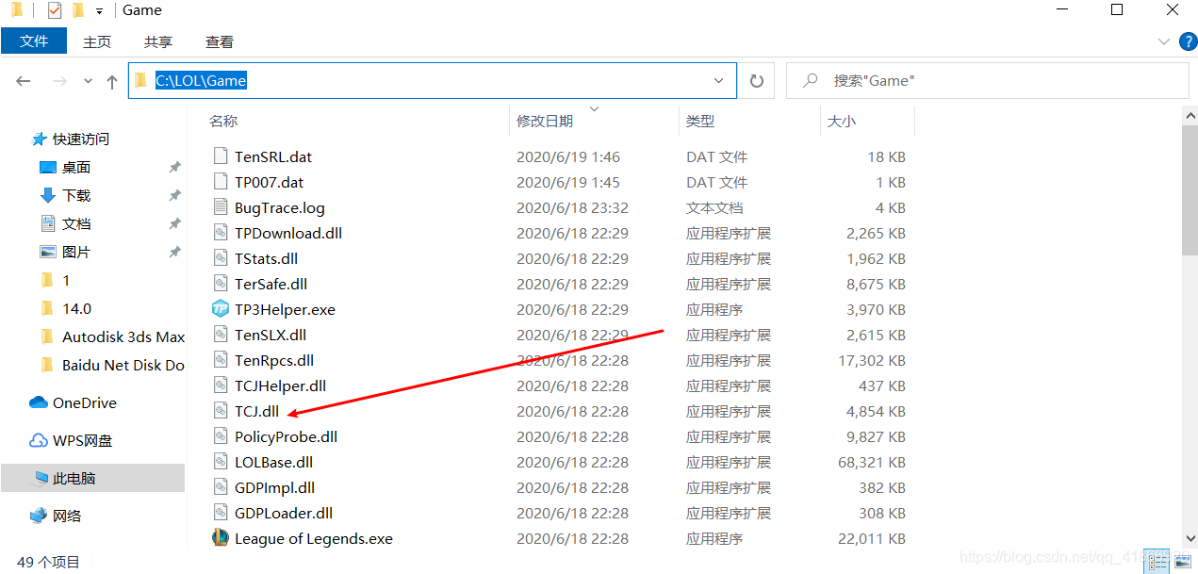Image resolution: width=1198 pixels, height=574 pixels.
Task: Select file GDPLoader.dll
Action: 284,513
